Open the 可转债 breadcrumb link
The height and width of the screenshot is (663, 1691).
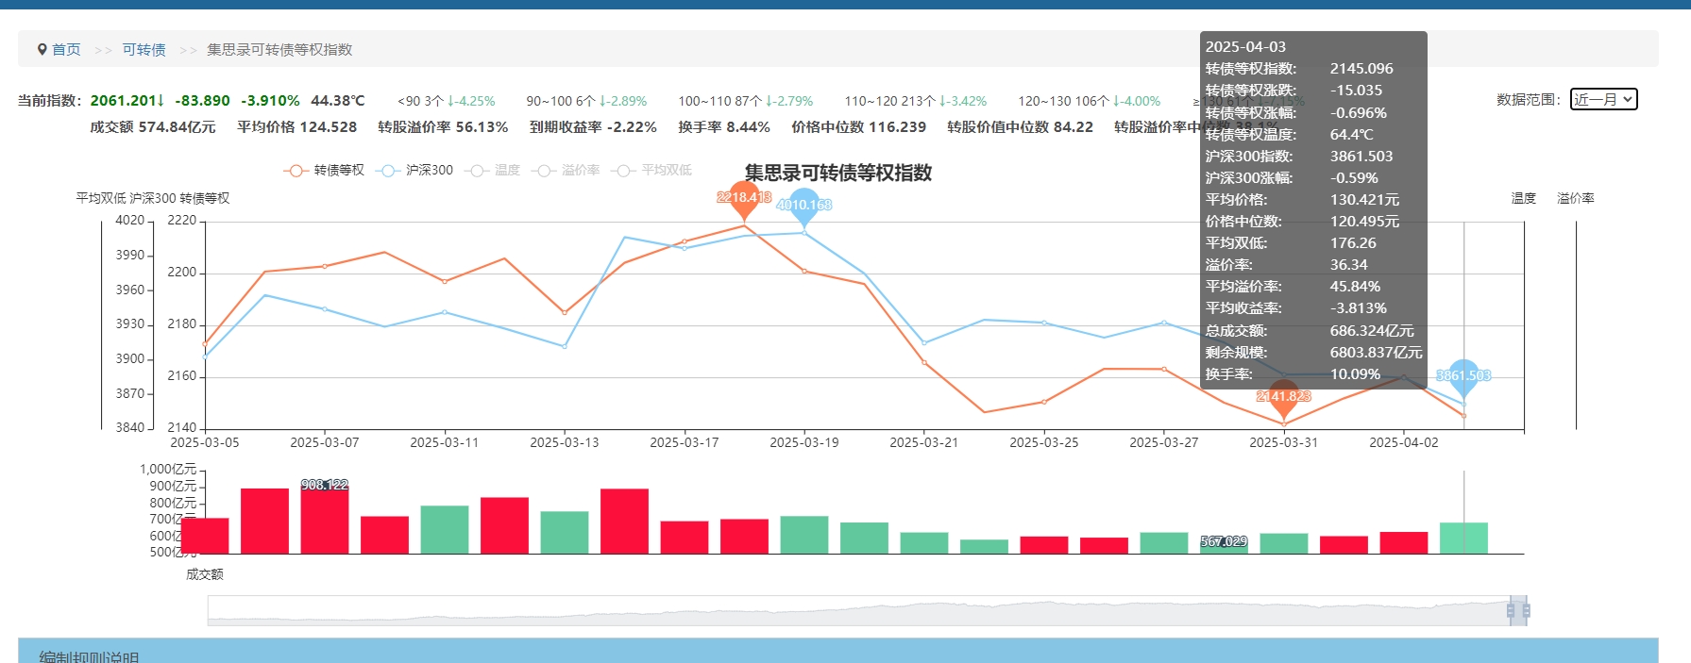click(x=144, y=49)
